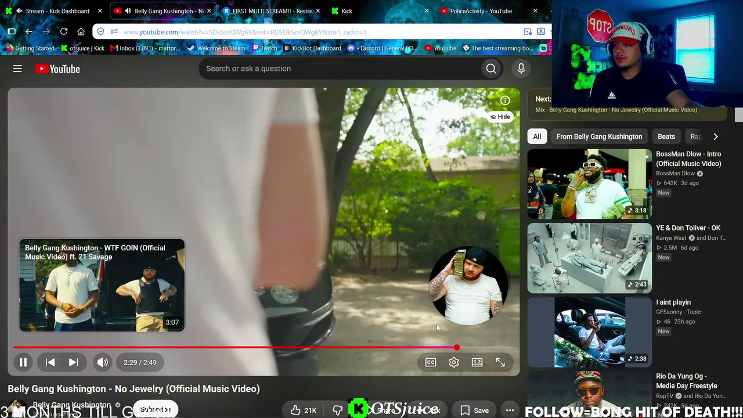Viewport: 743px width, 418px height.
Task: Click the install/download icon in address bar
Action: (541, 32)
